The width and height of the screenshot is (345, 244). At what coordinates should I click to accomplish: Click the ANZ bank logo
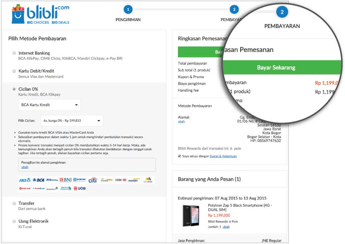(x=25, y=180)
